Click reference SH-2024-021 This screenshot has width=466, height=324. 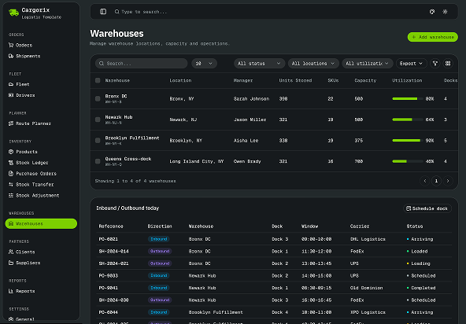pos(114,263)
